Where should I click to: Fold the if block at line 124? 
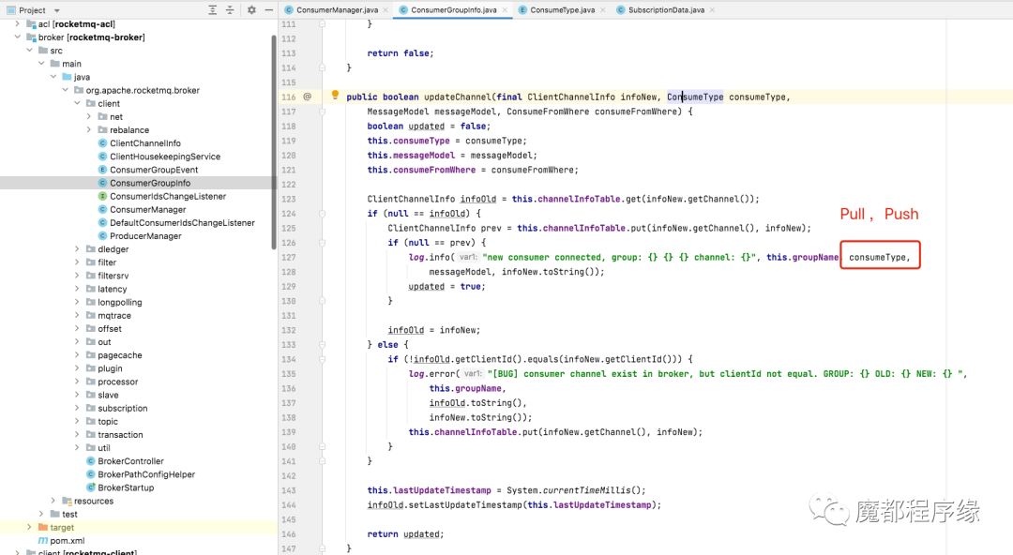coord(322,213)
